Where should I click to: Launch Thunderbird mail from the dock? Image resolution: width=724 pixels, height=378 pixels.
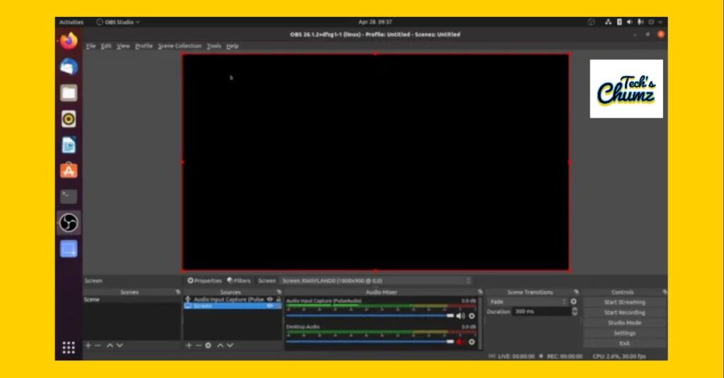[x=69, y=67]
